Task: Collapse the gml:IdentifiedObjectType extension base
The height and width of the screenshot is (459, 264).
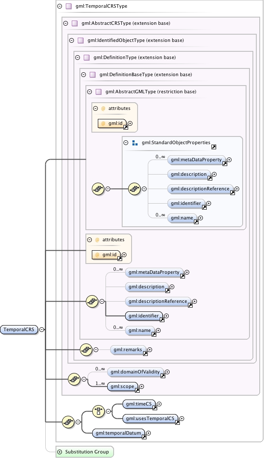Action: coord(72,40)
